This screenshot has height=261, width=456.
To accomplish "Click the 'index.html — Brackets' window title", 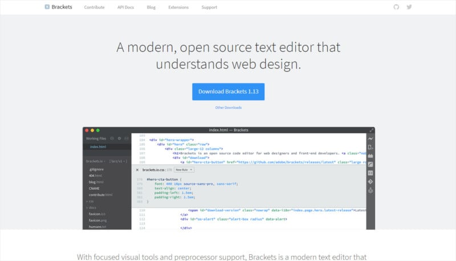I will [229, 130].
